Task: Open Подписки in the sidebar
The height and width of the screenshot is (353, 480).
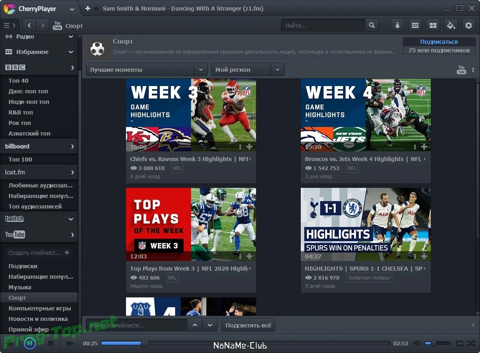Action: (x=23, y=266)
